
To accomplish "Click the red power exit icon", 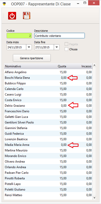I will 12,15.
